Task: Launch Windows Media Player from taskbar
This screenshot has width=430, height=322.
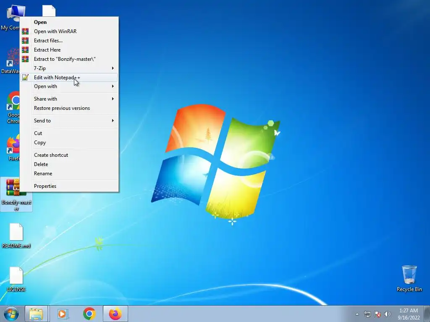Action: (x=63, y=314)
